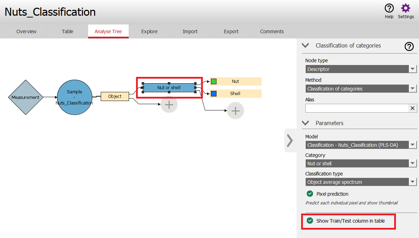419x238 pixels.
Task: Select the Measurement diamond node
Action: coord(26,98)
